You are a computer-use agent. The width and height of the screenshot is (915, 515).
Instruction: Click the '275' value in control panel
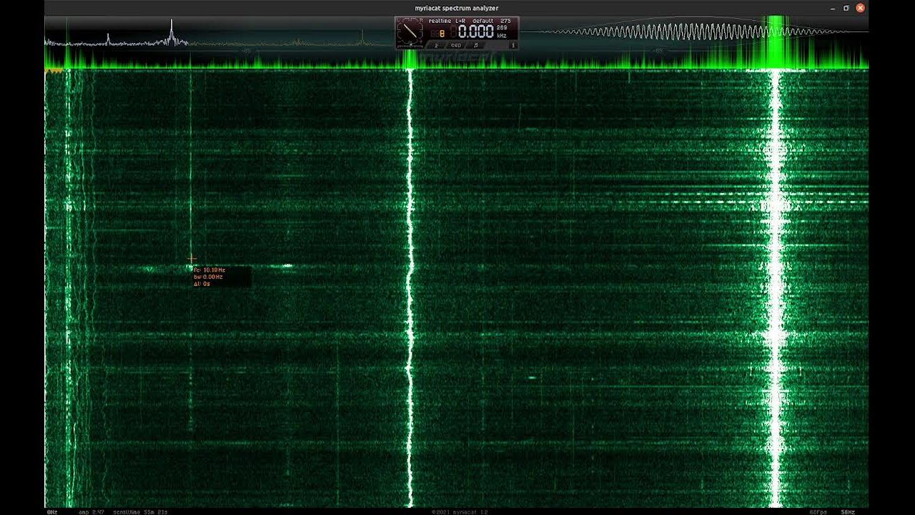click(505, 21)
